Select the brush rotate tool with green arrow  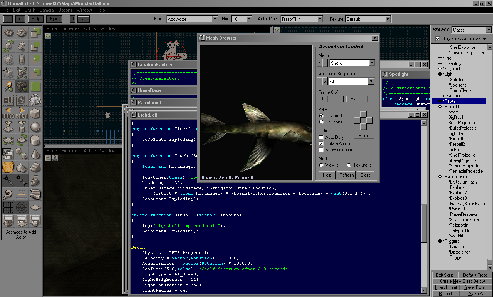pos(8,47)
